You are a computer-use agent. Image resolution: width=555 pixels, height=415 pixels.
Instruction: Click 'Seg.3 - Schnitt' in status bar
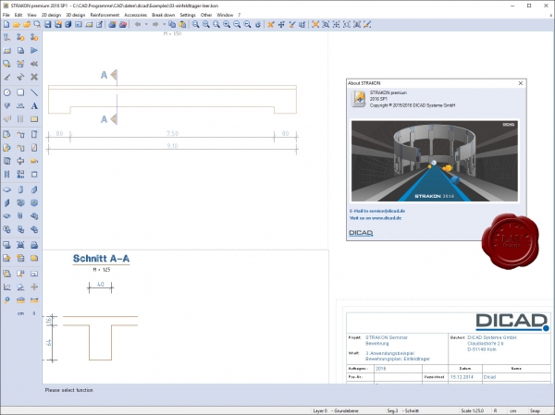(x=402, y=410)
